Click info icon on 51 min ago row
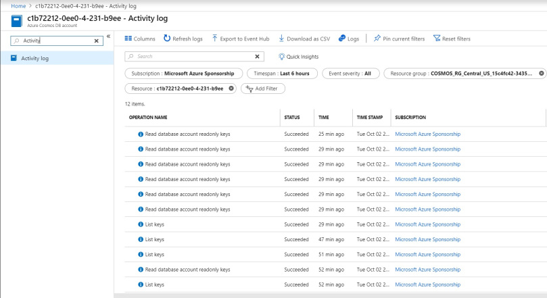This screenshot has height=298, width=547. pyautogui.click(x=141, y=255)
